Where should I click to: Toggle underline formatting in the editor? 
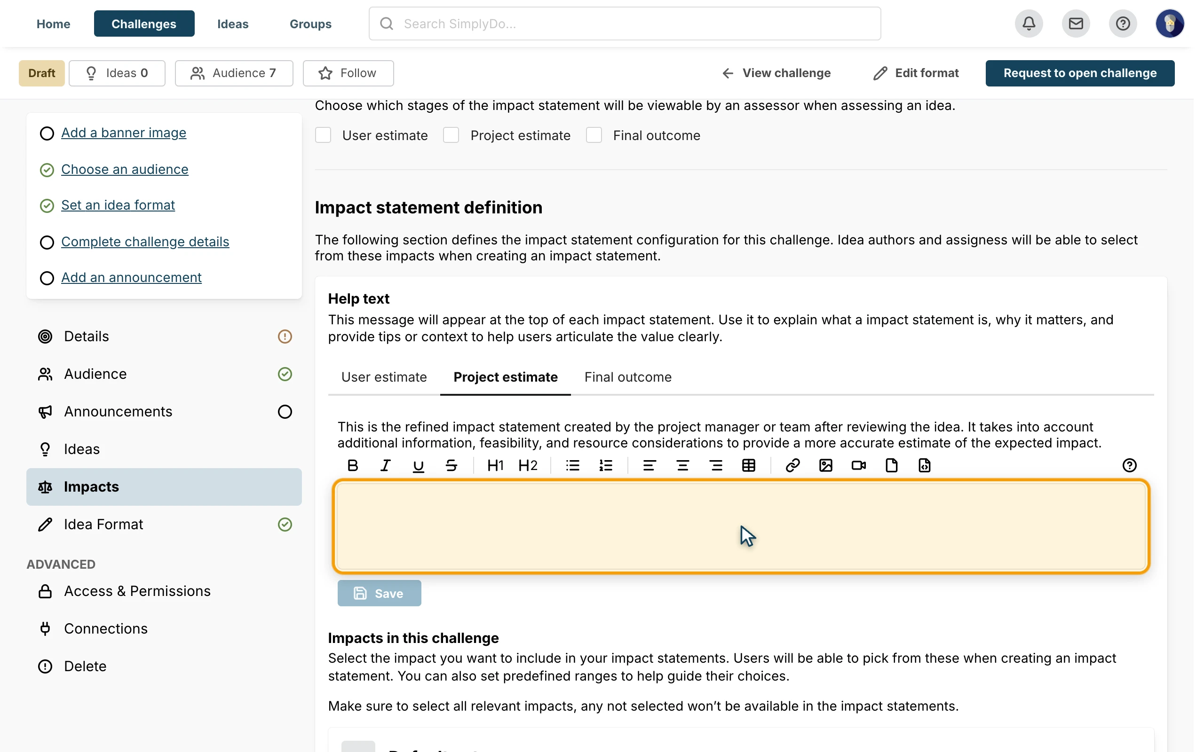pos(419,465)
